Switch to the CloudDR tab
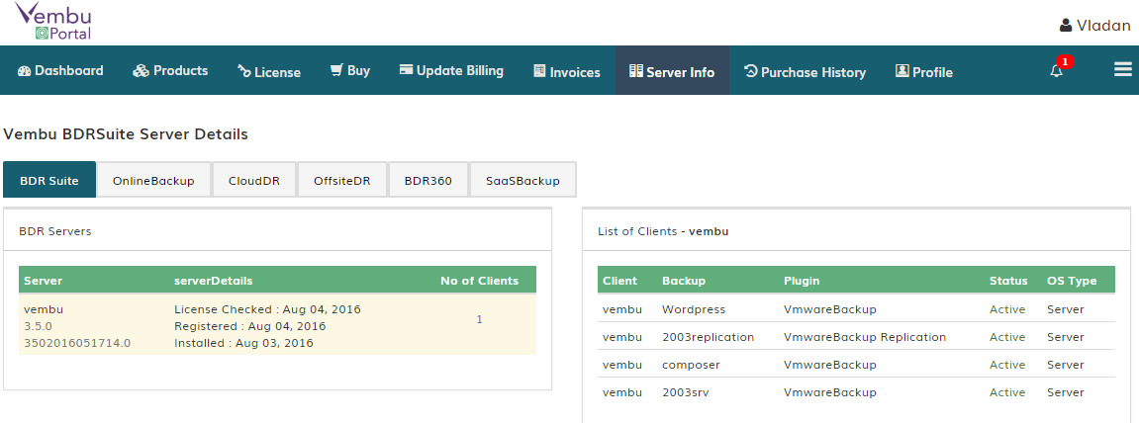 pos(254,180)
